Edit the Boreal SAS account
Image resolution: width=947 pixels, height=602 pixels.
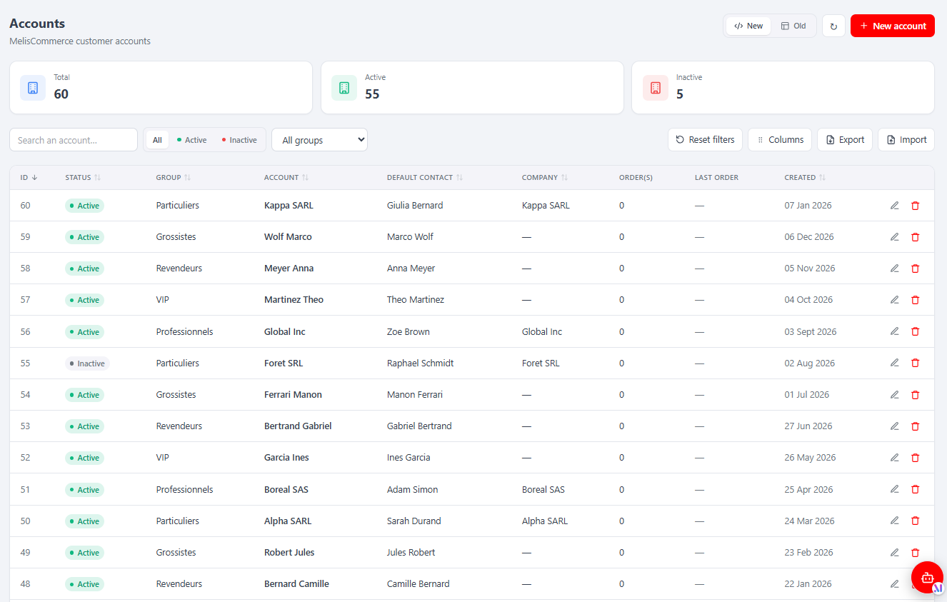point(894,489)
